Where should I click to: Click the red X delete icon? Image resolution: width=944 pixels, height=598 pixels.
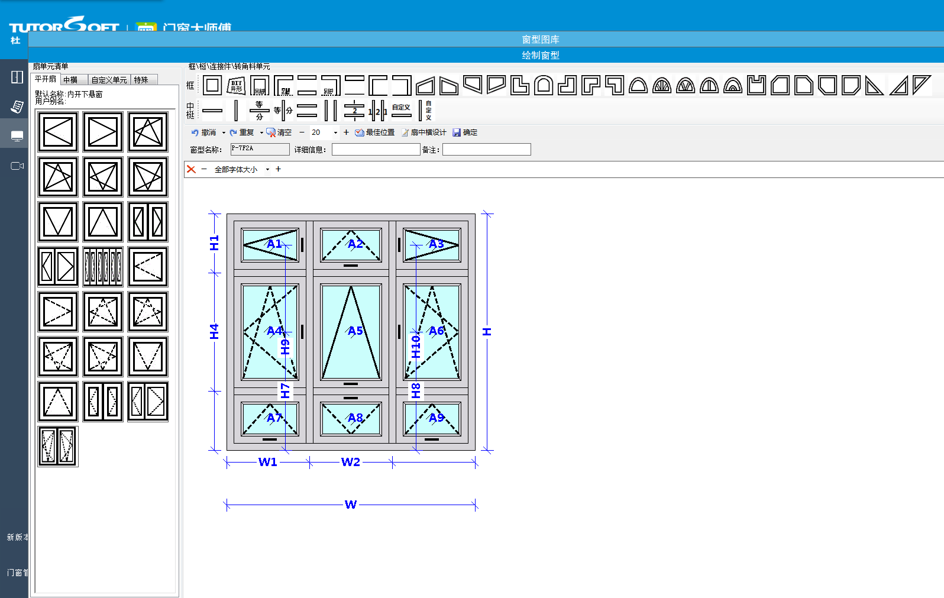tap(191, 169)
